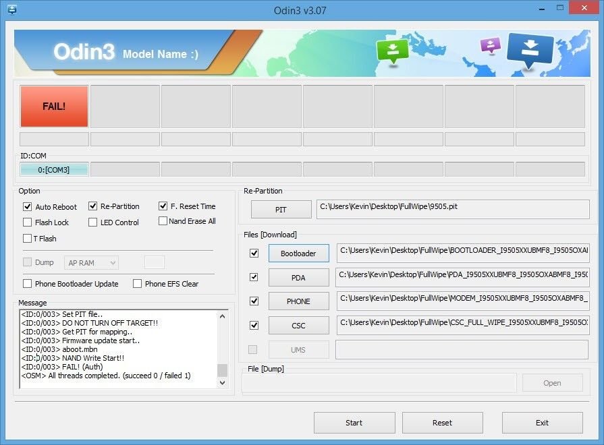Image resolution: width=604 pixels, height=445 pixels.
Task: Click the PDA browse button
Action: click(x=298, y=278)
